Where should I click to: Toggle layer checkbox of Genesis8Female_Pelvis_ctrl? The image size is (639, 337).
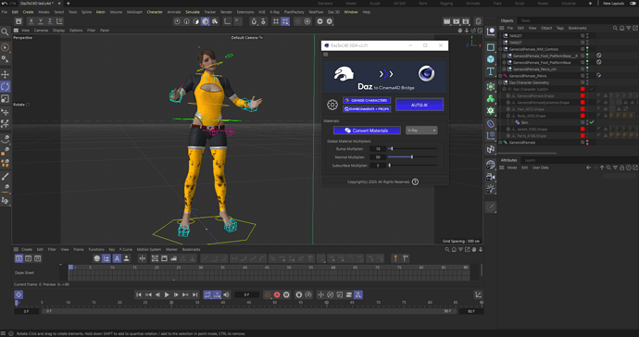tap(583, 69)
